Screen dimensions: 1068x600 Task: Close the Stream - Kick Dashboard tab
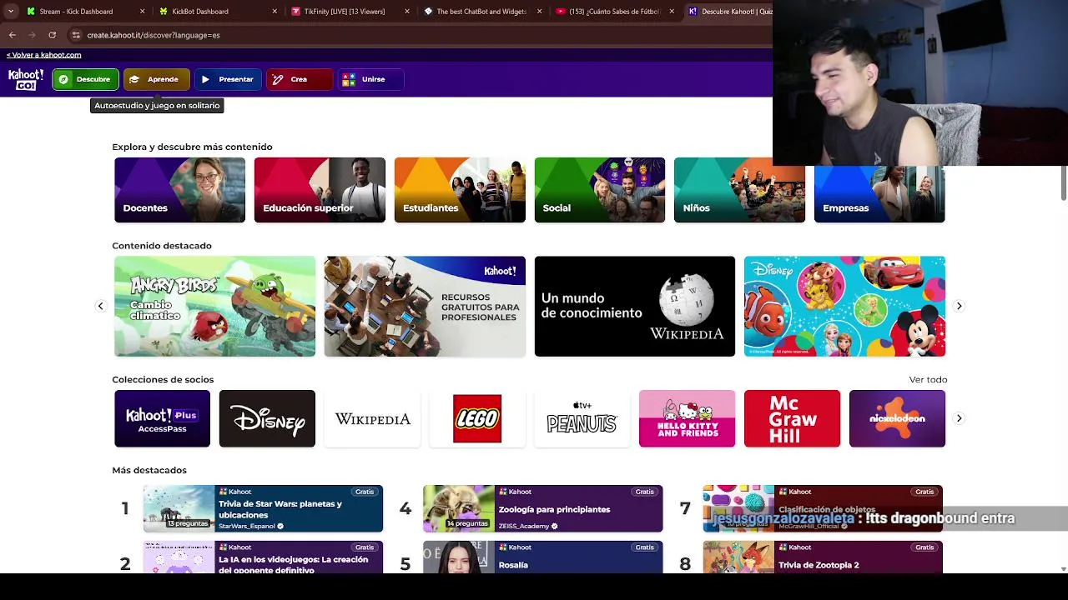(142, 12)
